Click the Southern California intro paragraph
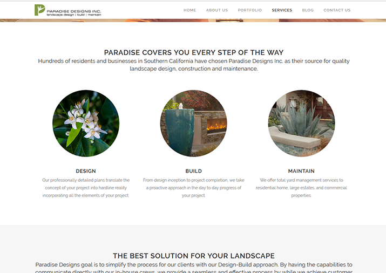This screenshot has height=273, width=386. point(193,65)
